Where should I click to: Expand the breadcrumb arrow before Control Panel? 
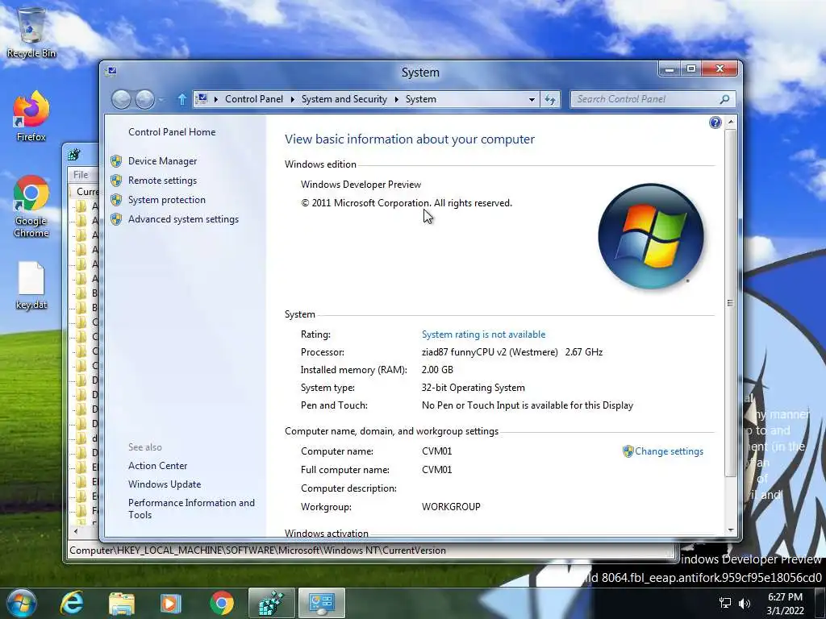pos(215,99)
